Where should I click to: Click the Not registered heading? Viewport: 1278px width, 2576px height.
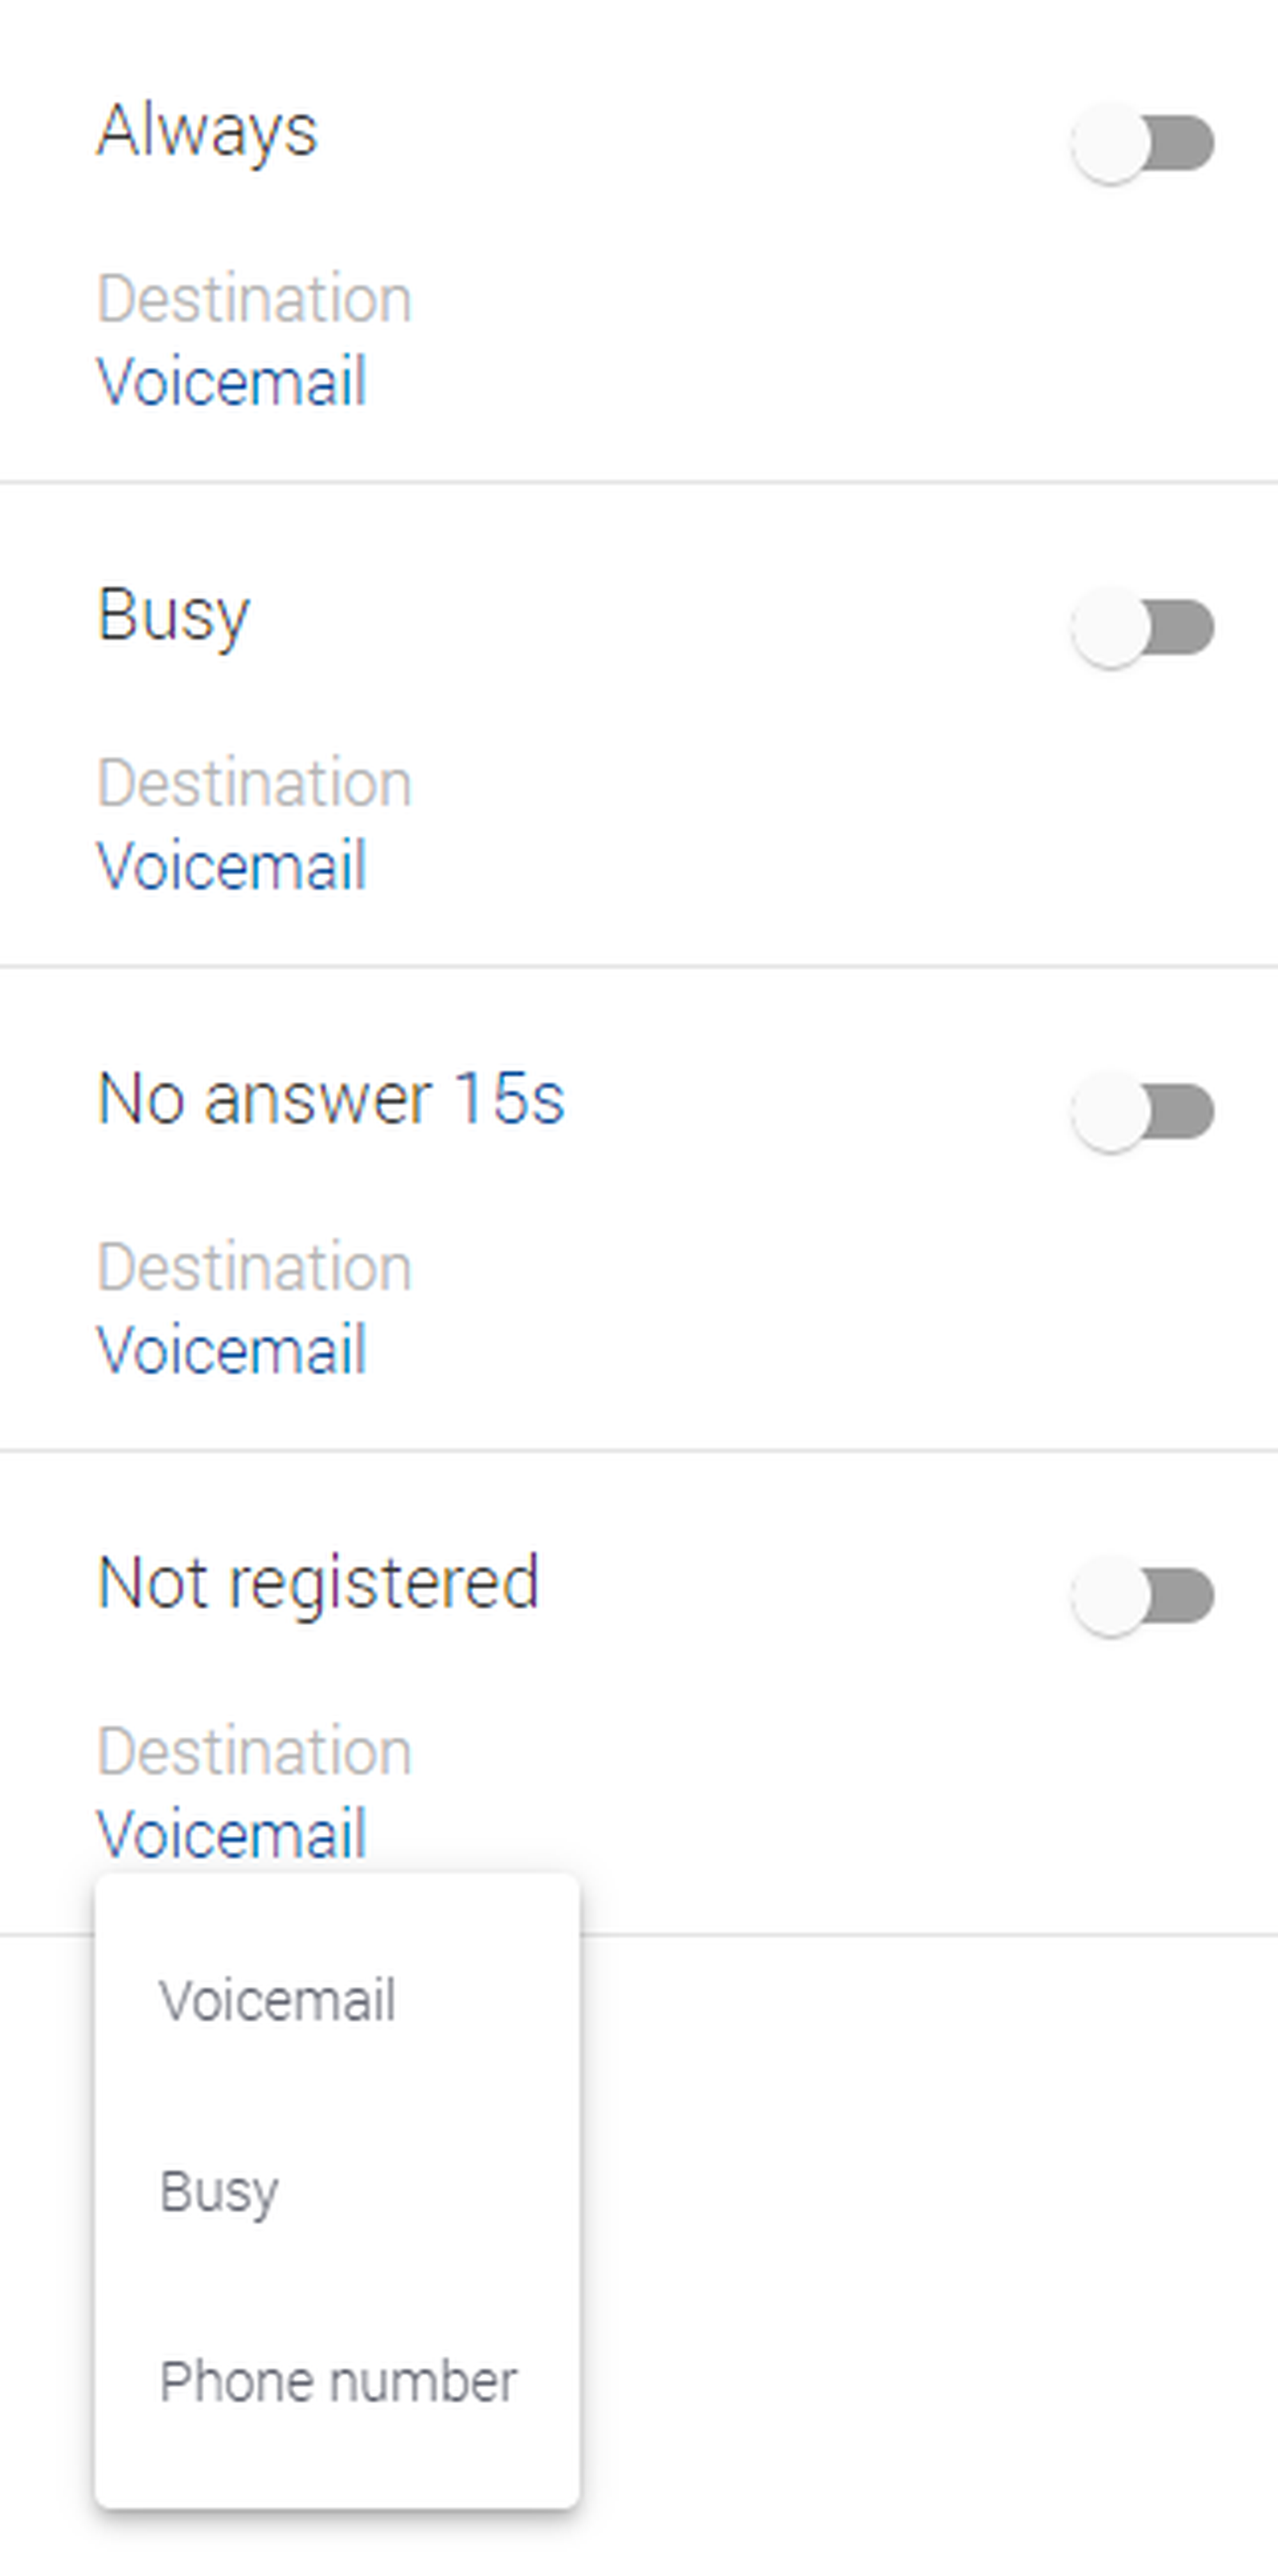click(318, 1583)
